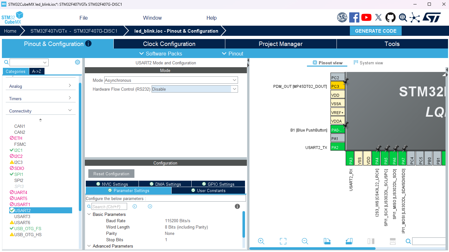Screen dimensions: 449x252
Task: Open the Hardware Flow Control dropdown
Action: click(194, 89)
